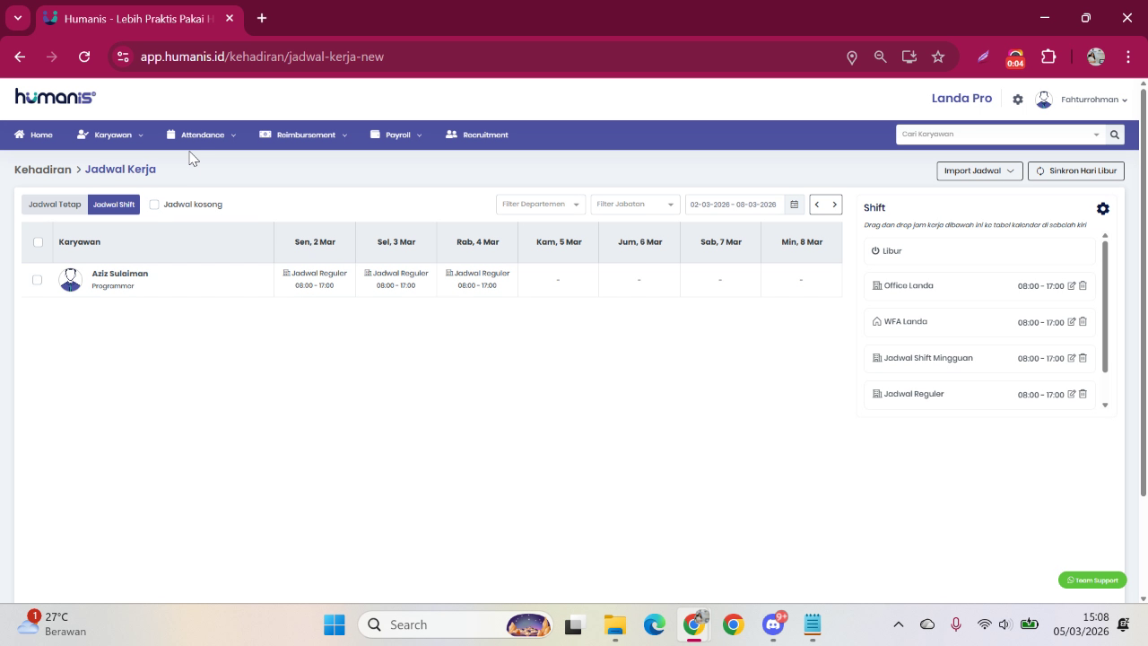Image resolution: width=1148 pixels, height=646 pixels.
Task: Switch to Jadwal Tetap tab
Action: click(55, 205)
